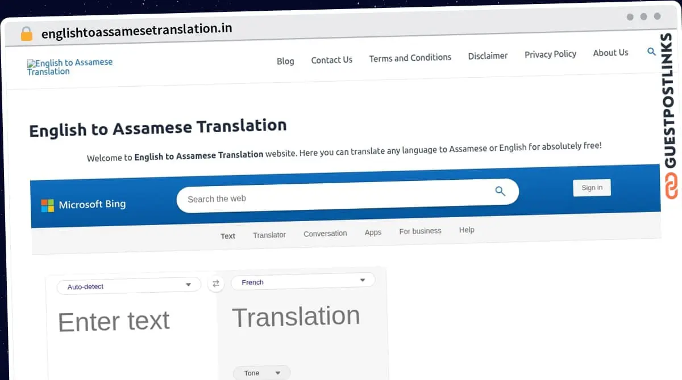Select the Apps tab

pyautogui.click(x=373, y=233)
